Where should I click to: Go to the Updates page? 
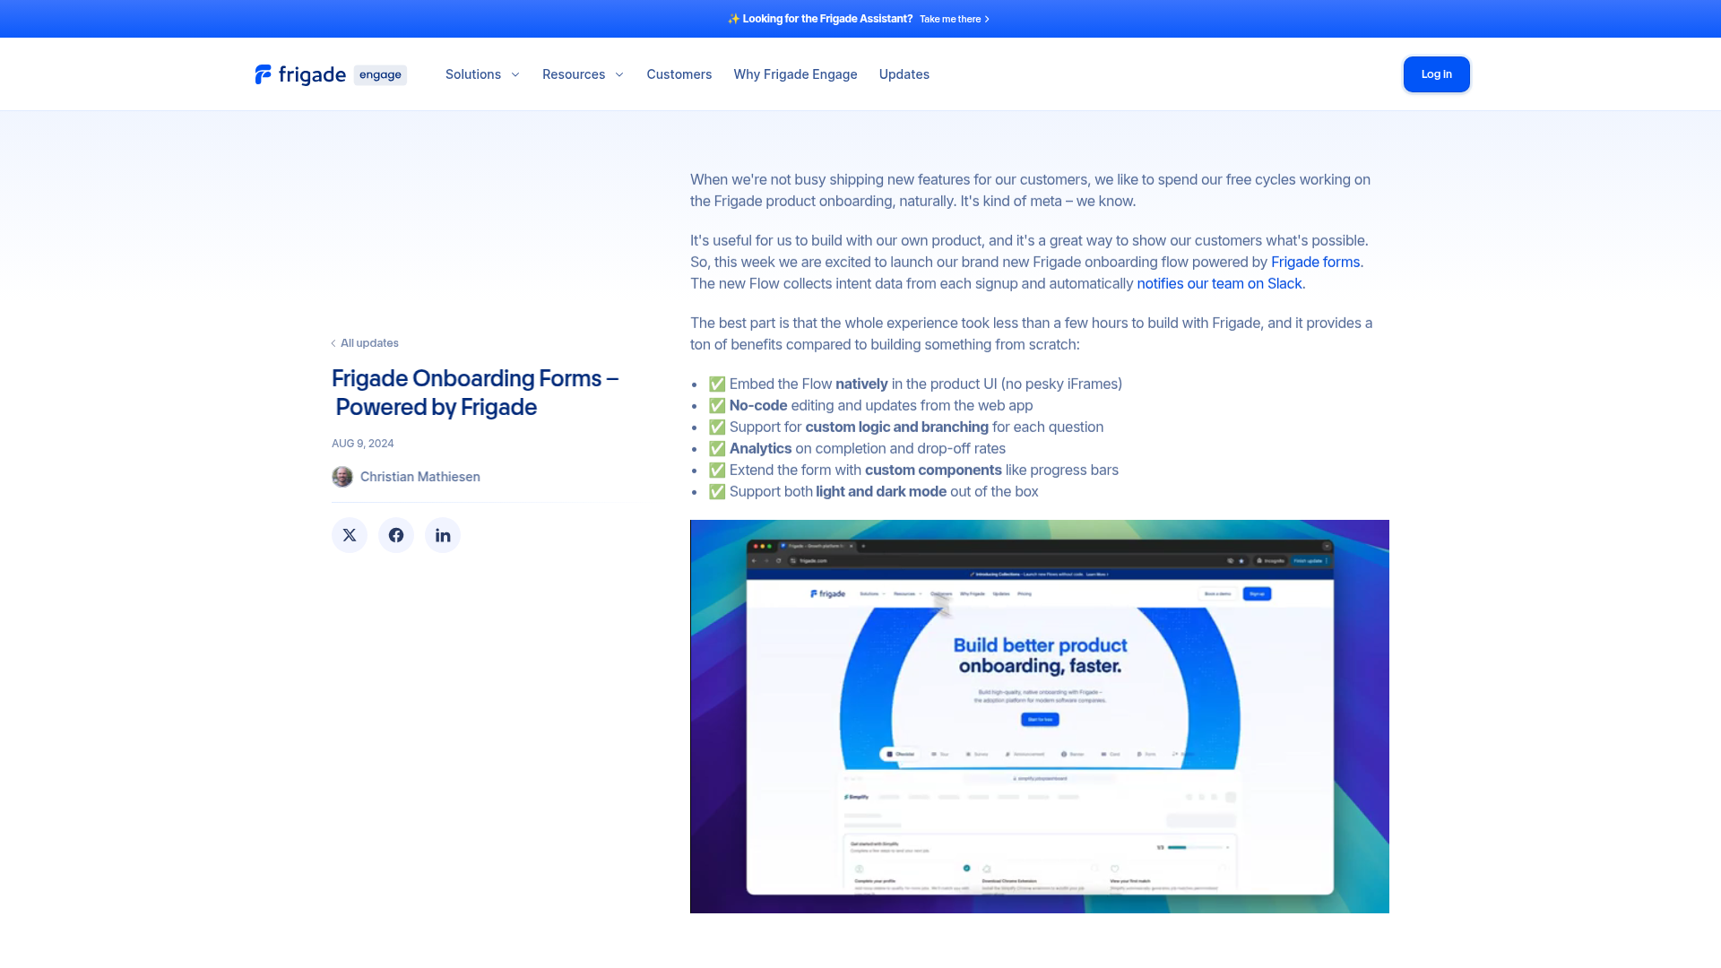pos(904,74)
